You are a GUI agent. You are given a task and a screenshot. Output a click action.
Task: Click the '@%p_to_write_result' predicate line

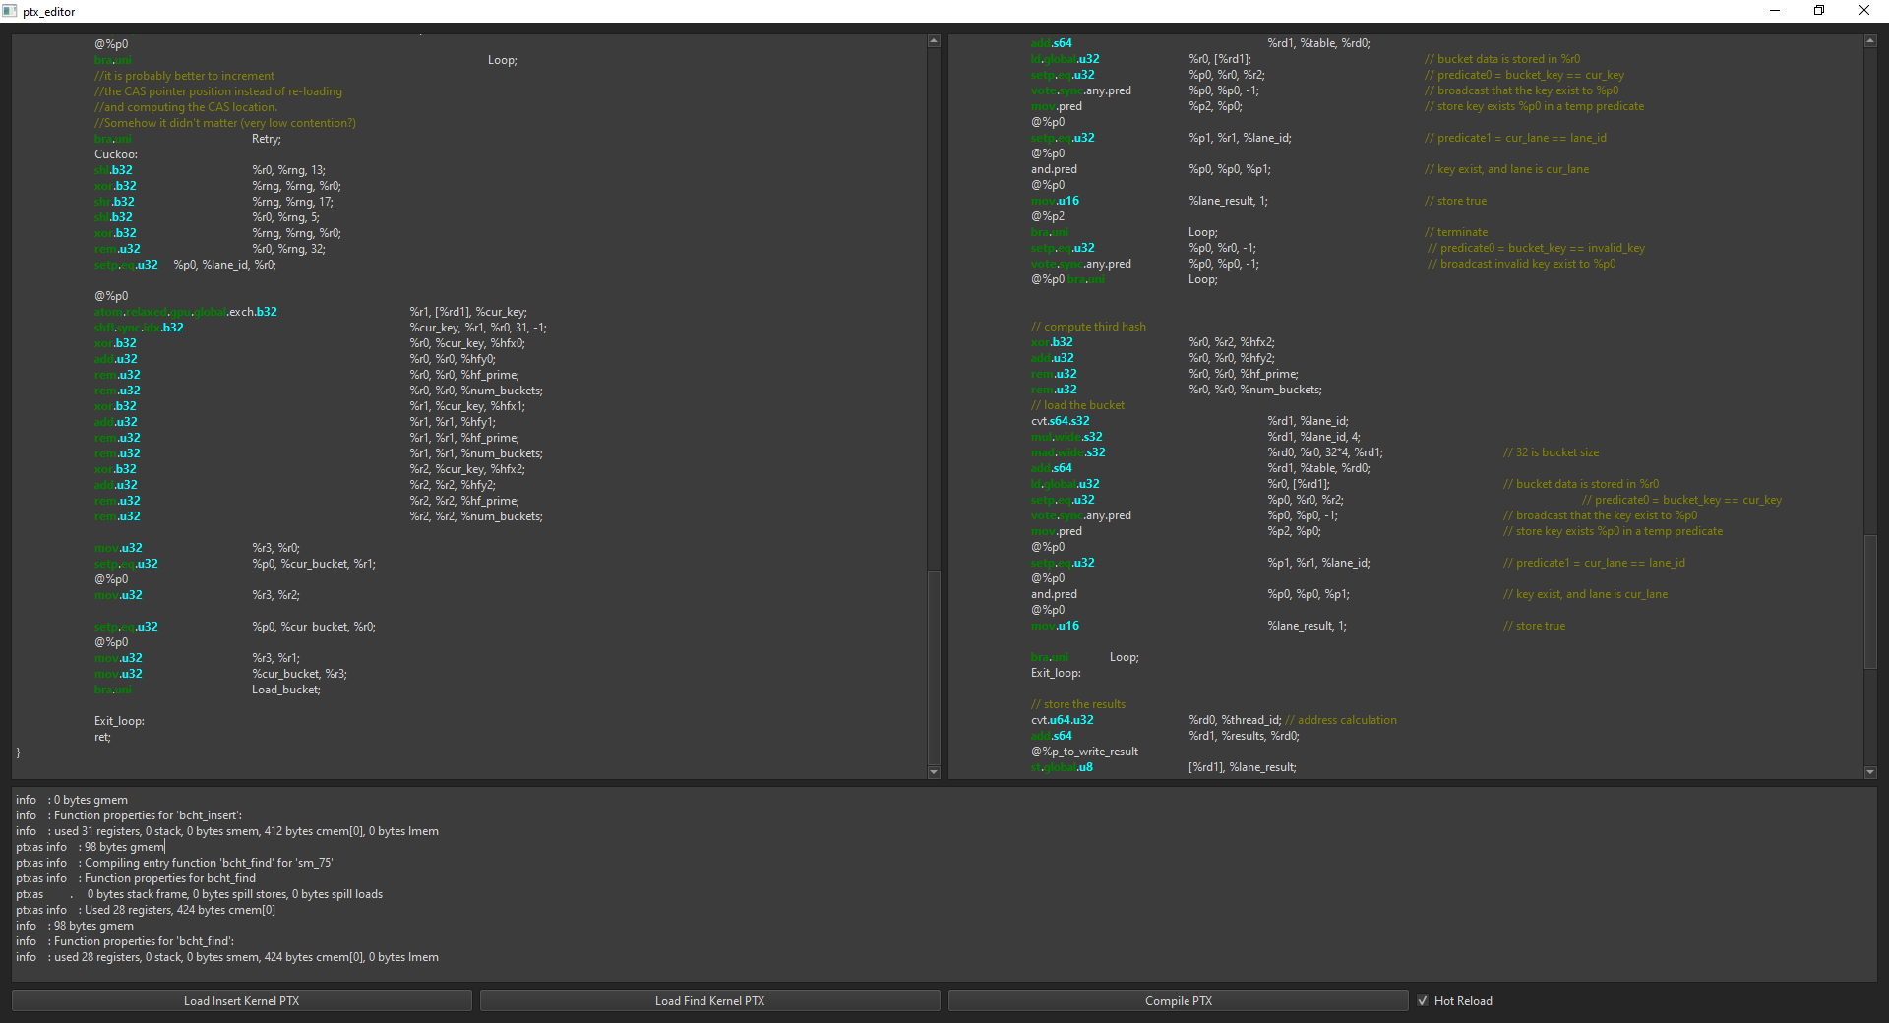(x=1084, y=752)
